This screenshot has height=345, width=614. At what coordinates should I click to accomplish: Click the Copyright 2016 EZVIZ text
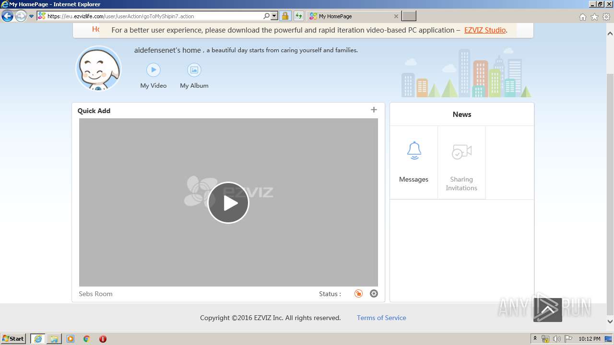click(271, 318)
